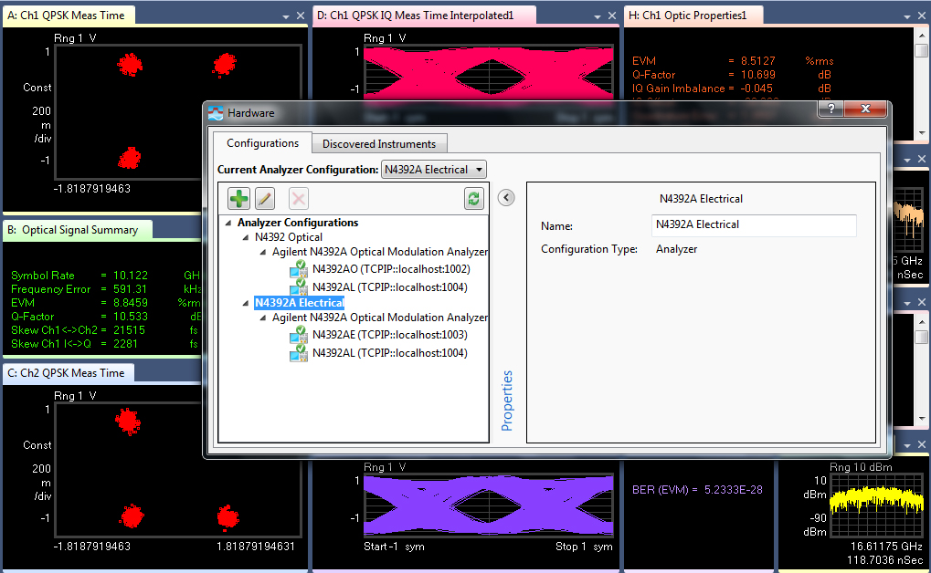The height and width of the screenshot is (573, 931).
Task: Open trace D panel dropdown arrow
Action: click(598, 16)
